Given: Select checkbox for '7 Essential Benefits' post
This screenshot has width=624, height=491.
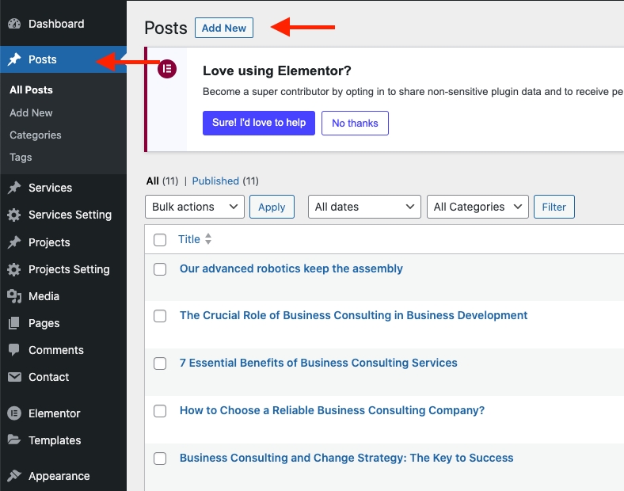Looking at the screenshot, I should pos(160,363).
